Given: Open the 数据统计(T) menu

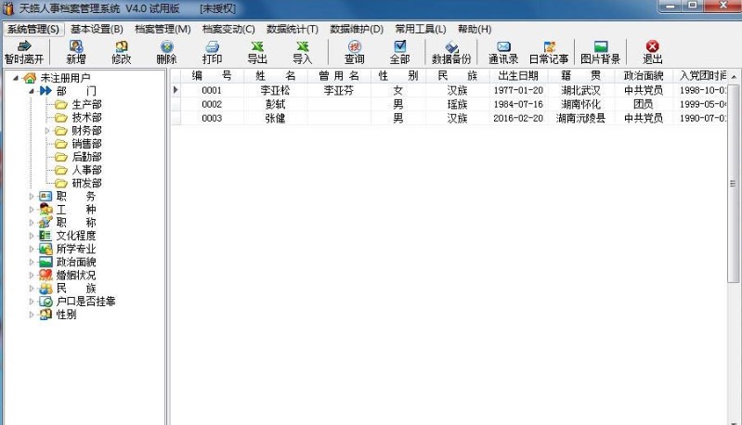Looking at the screenshot, I should [293, 30].
